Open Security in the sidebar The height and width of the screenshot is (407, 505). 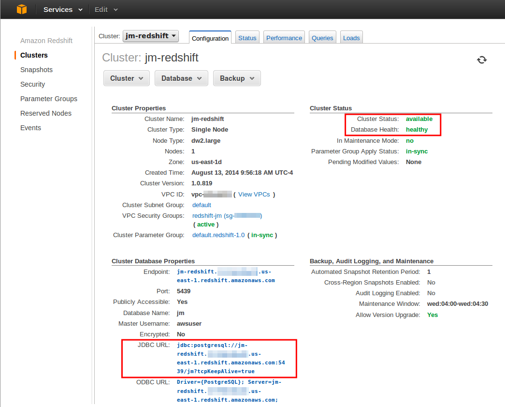click(32, 84)
